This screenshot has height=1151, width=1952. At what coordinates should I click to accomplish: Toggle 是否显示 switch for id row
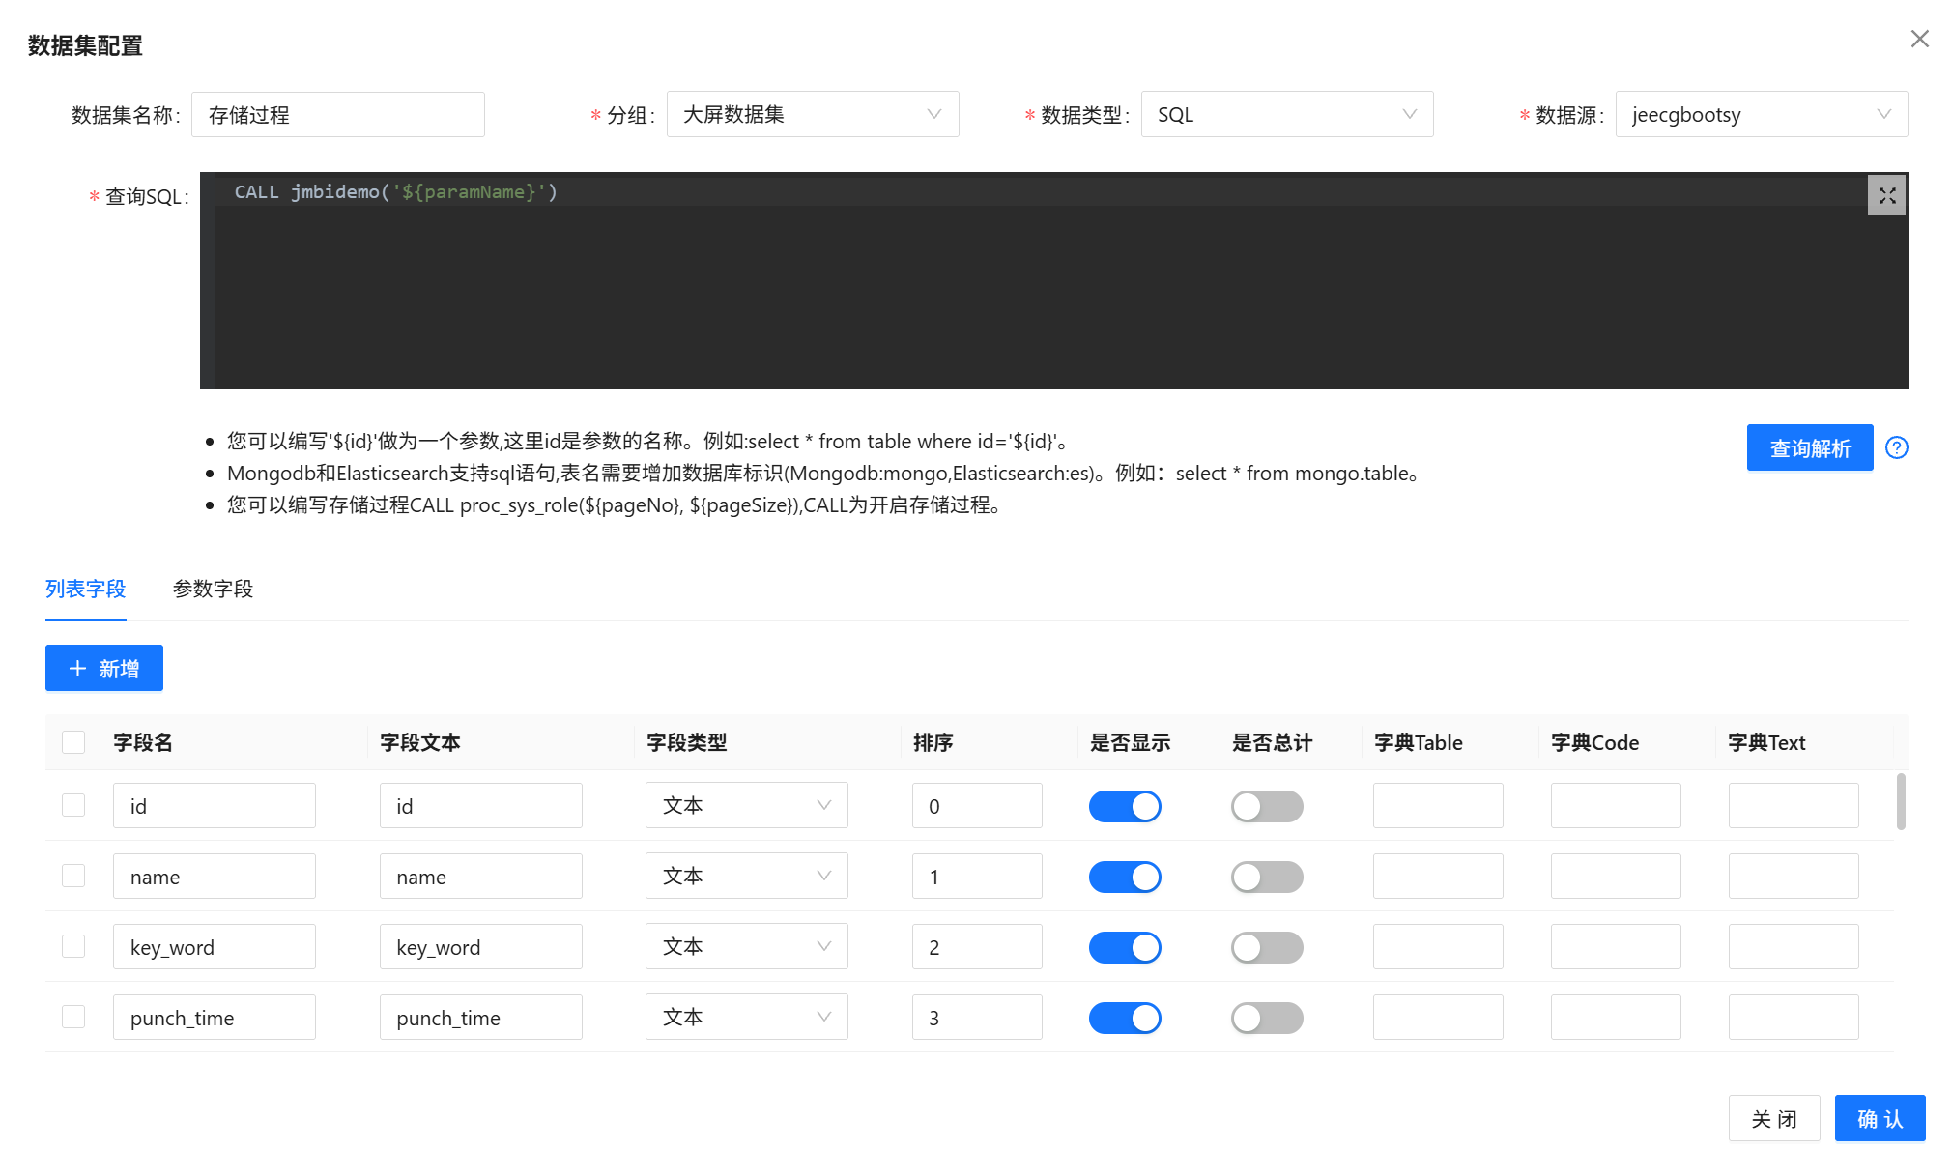point(1124,806)
